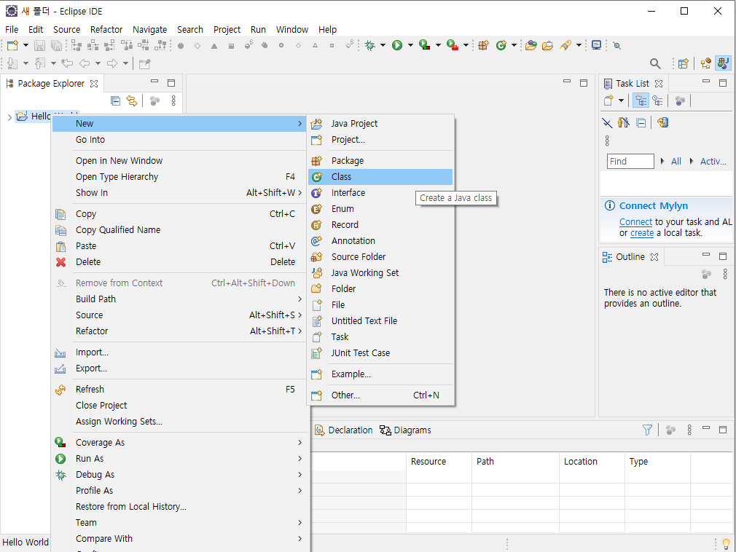
Task: Click the Open Perspective icon
Action: coord(684,63)
